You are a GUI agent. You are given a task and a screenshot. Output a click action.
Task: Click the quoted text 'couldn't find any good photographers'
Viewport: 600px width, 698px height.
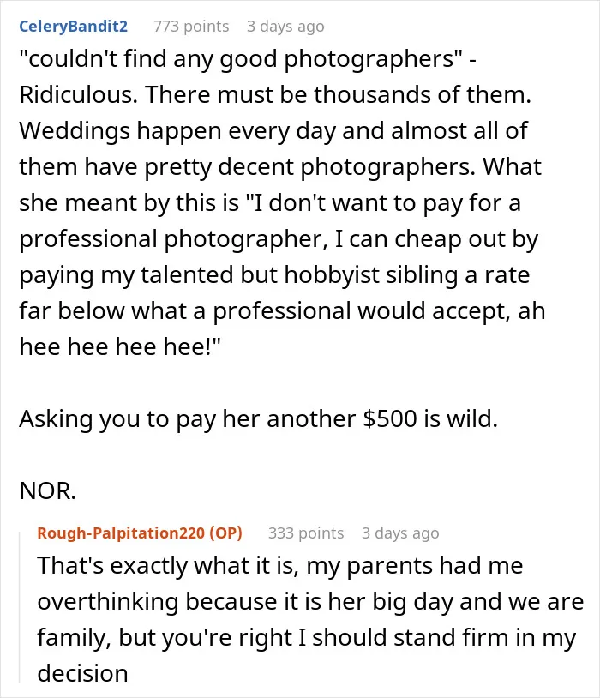241,59
